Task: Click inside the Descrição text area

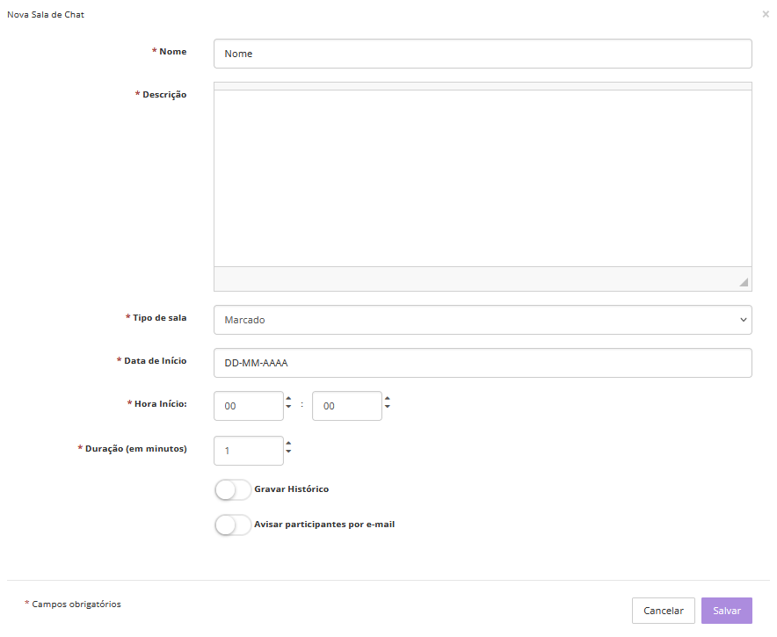Action: pos(483,177)
